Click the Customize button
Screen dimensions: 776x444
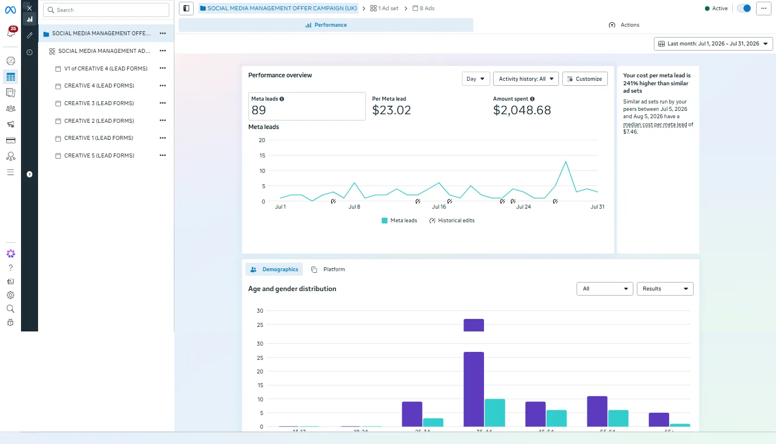(x=585, y=79)
